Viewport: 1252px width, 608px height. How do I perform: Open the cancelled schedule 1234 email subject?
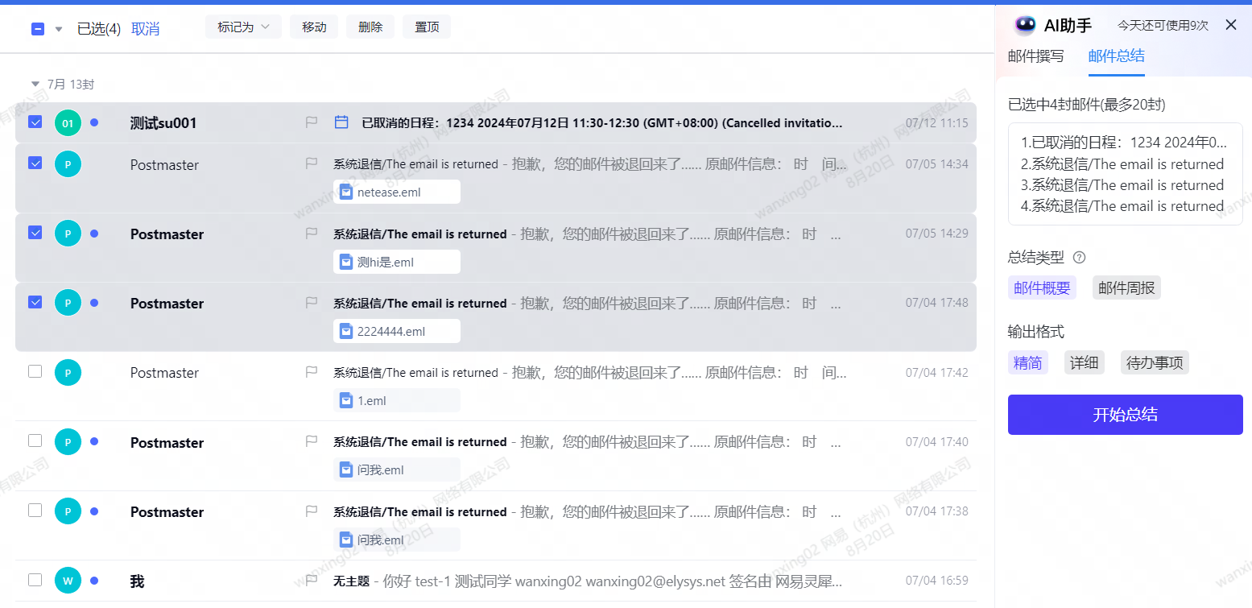[x=602, y=123]
